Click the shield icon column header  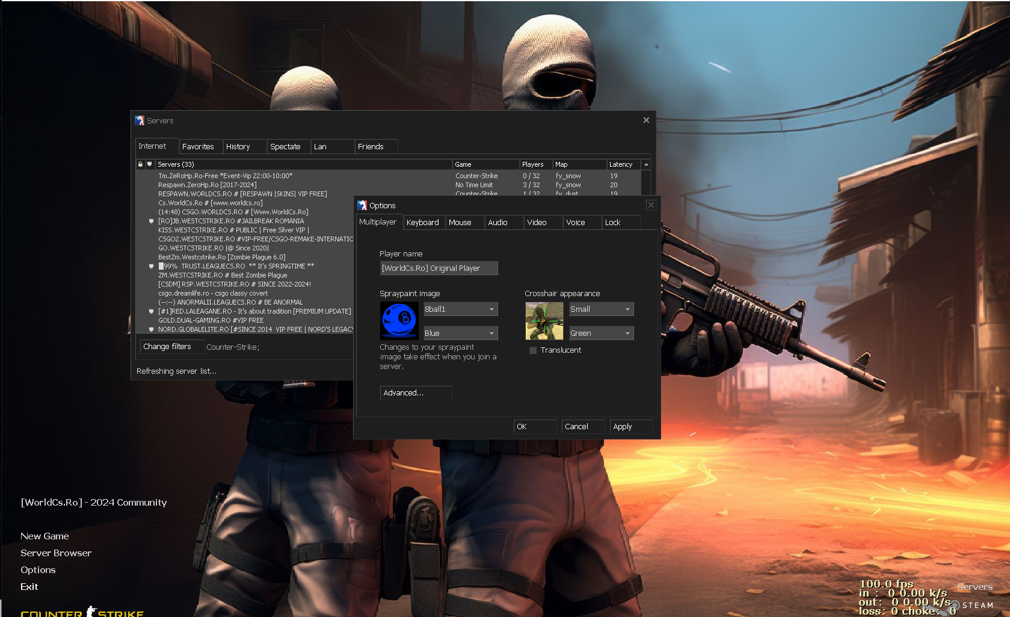(149, 164)
